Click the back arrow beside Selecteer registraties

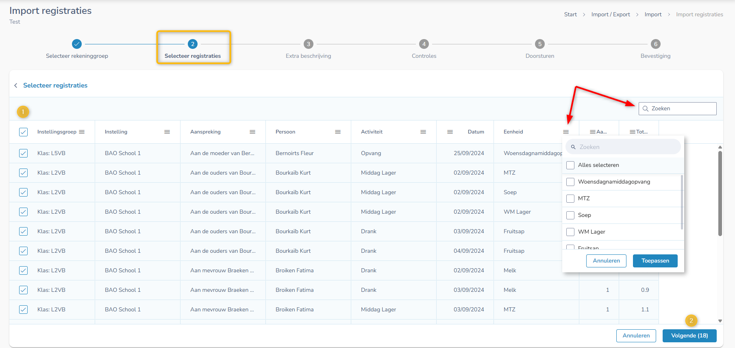(x=16, y=85)
